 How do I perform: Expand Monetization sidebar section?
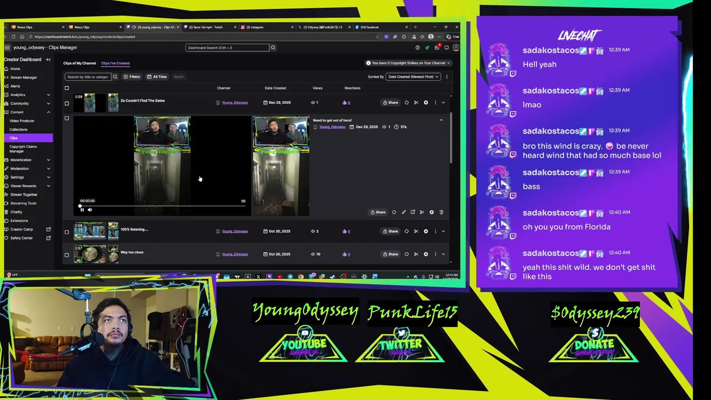pyautogui.click(x=48, y=160)
